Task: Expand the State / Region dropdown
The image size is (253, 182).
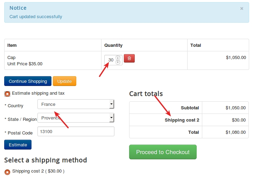Action: [76, 118]
